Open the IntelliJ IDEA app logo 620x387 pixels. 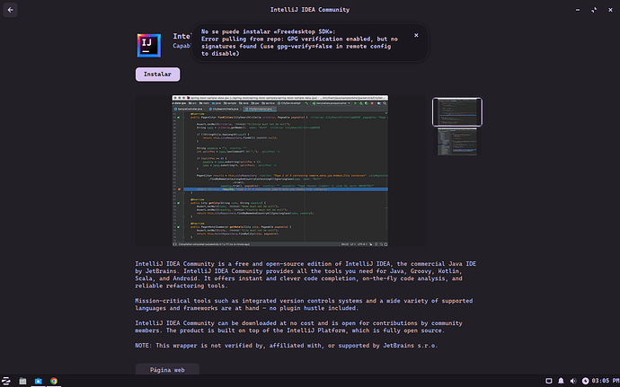pyautogui.click(x=149, y=46)
